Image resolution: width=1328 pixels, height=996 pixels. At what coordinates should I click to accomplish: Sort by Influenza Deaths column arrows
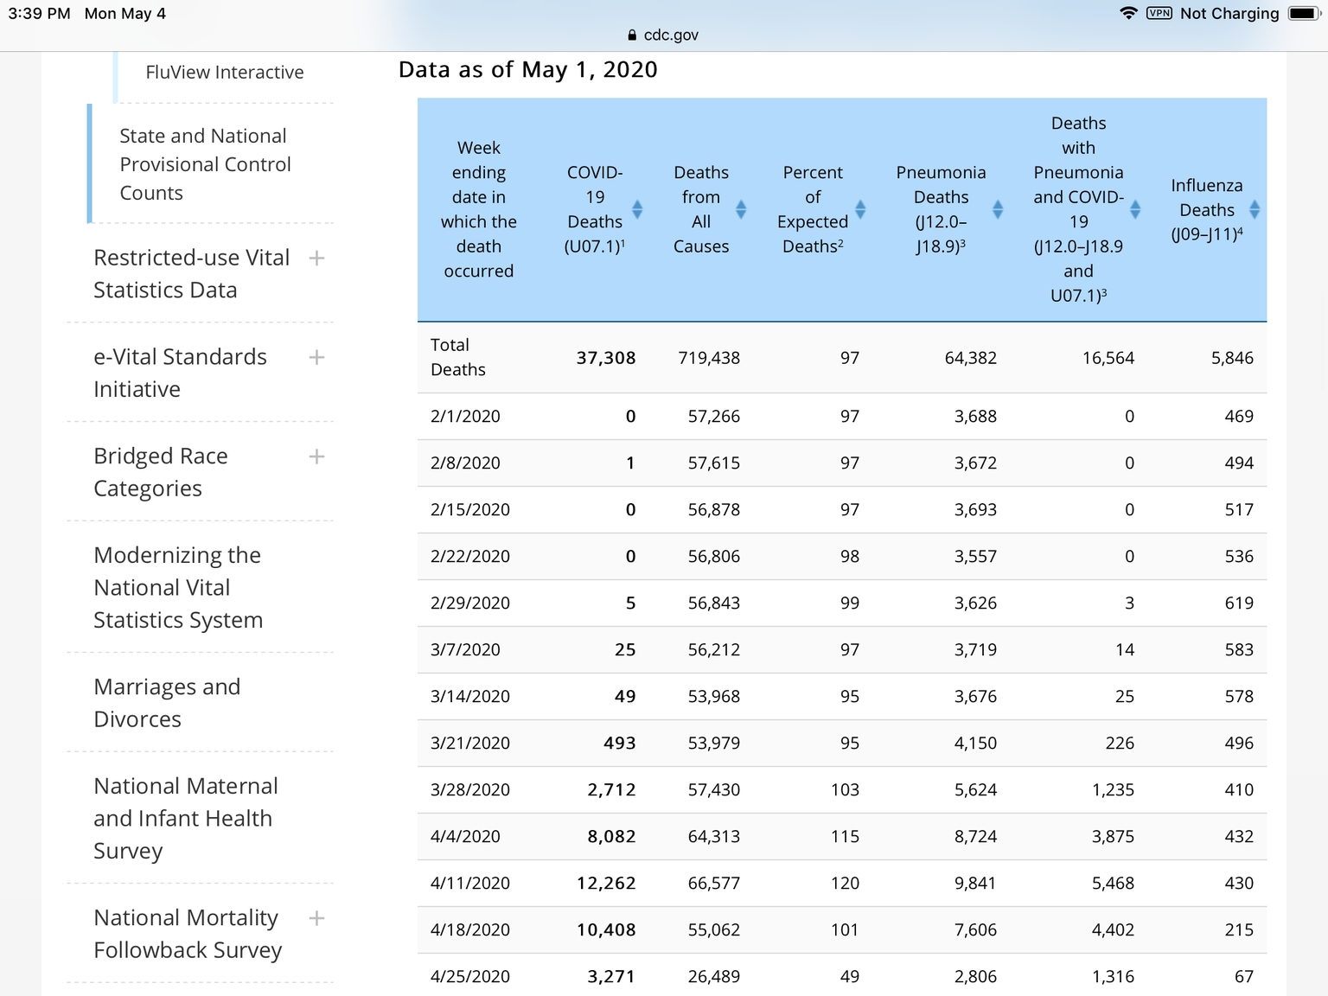click(x=1255, y=209)
